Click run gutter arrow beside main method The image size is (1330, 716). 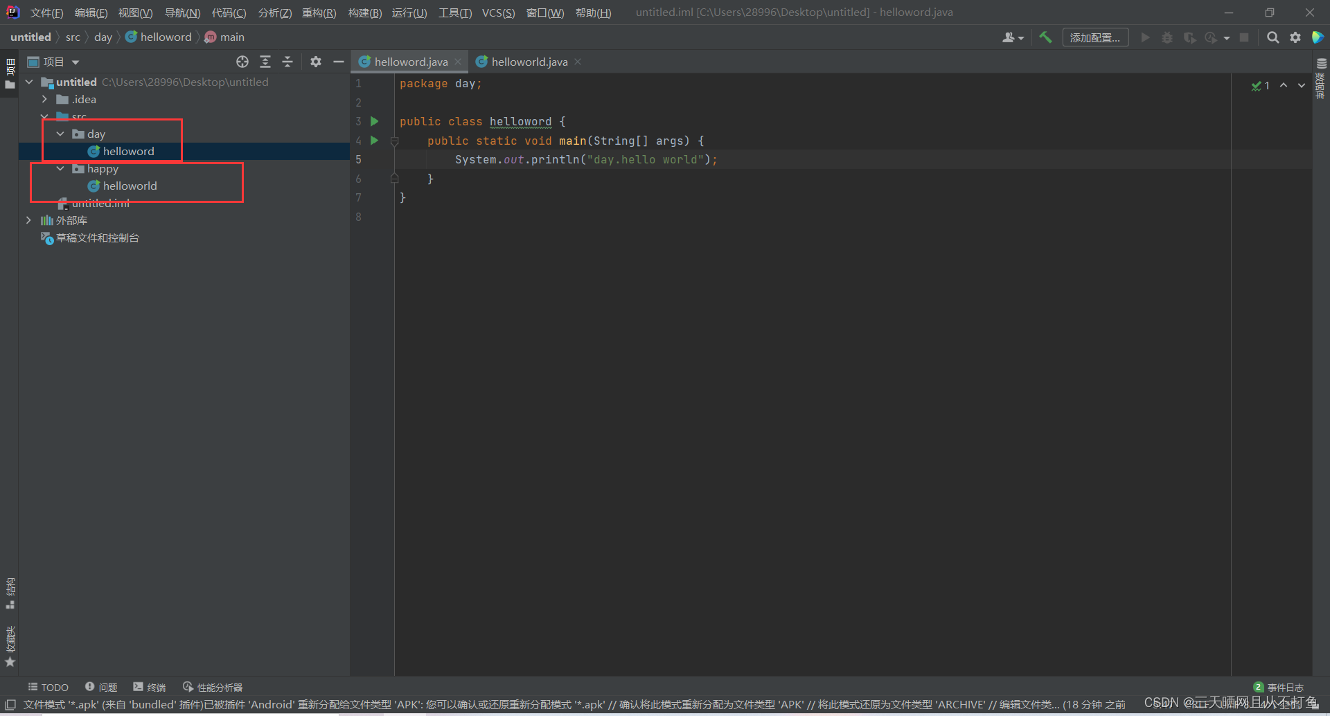pyautogui.click(x=375, y=141)
